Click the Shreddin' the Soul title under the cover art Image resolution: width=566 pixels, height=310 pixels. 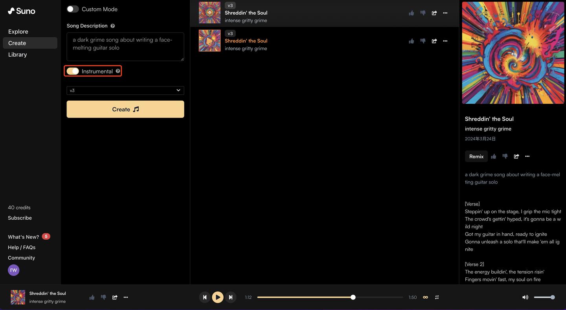point(489,119)
